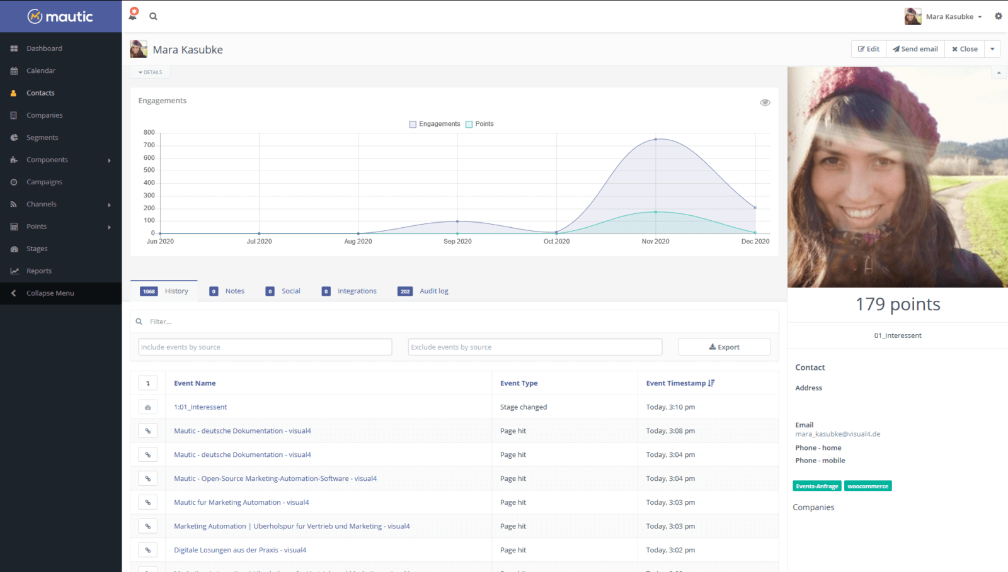Click link icon for Open-Source Marketing-Automation-Software row
Screen dimensions: 1008x572
[x=148, y=479]
